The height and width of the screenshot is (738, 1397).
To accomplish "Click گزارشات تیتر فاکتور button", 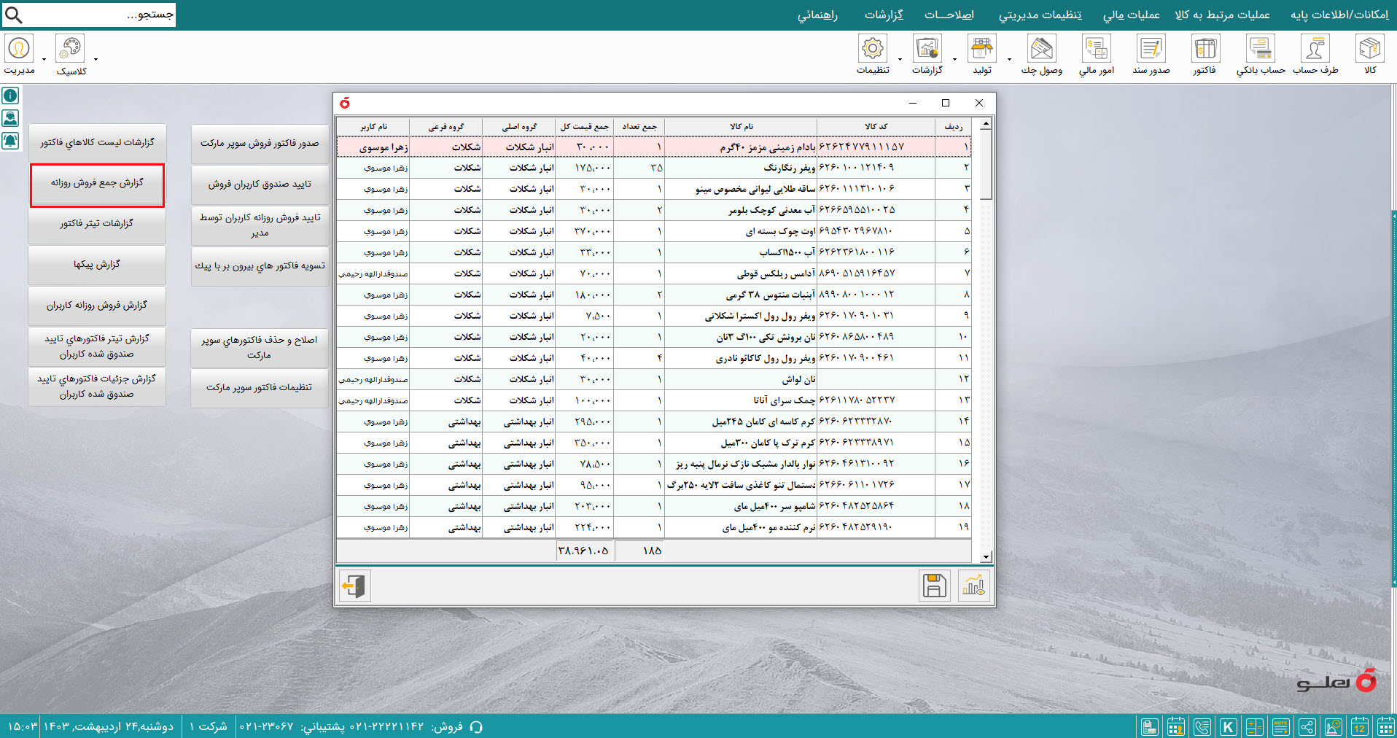I will (97, 224).
